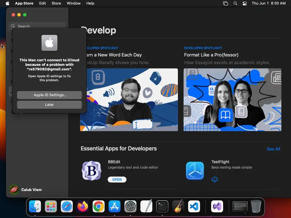The image size is (291, 218).
Task: Open Stage Manager icon in menu bar
Action: pos(225,3)
